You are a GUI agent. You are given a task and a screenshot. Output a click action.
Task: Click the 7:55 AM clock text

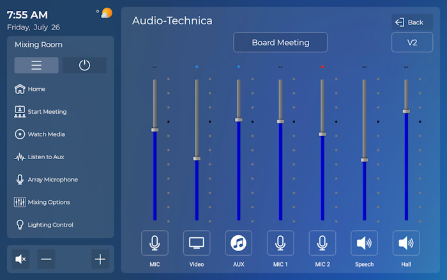[27, 15]
